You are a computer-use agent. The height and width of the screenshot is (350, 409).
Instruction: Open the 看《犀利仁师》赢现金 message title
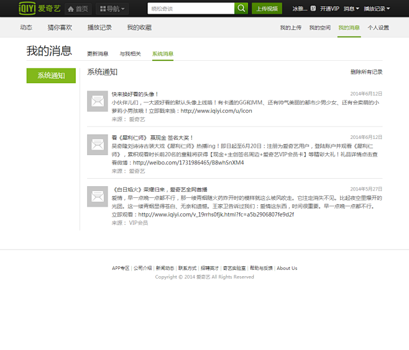coord(152,138)
